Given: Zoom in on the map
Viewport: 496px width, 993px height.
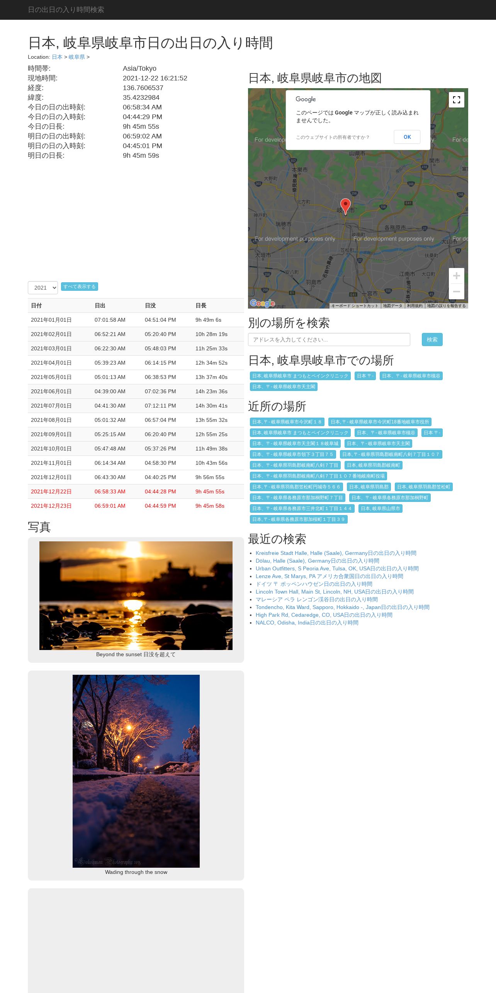Looking at the screenshot, I should pyautogui.click(x=456, y=276).
